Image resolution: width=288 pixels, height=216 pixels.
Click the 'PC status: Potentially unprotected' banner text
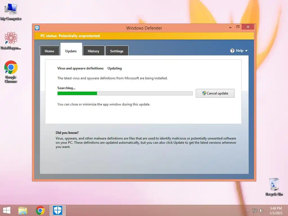tap(70, 36)
